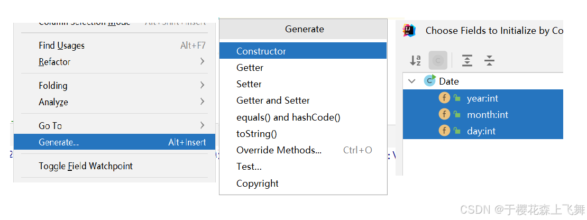Choose toString() from Generate list
This screenshot has width=587, height=220.
click(x=256, y=134)
